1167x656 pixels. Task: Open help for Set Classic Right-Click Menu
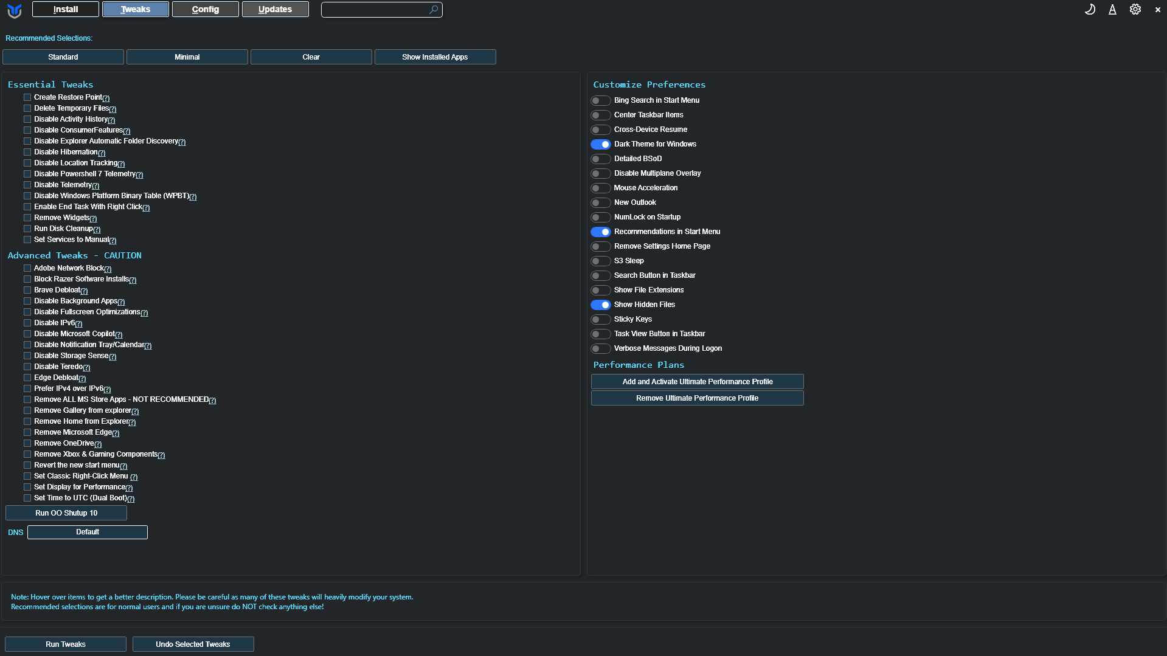(x=134, y=477)
